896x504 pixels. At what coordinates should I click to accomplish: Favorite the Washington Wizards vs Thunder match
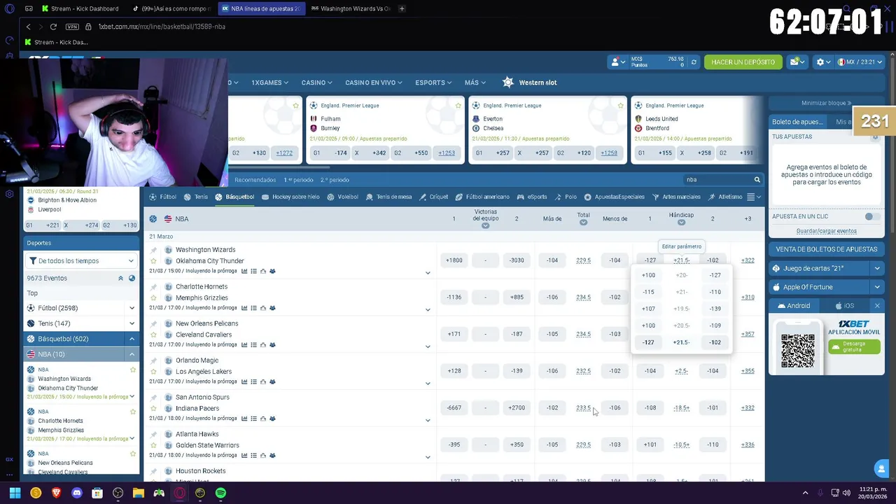[153, 261]
